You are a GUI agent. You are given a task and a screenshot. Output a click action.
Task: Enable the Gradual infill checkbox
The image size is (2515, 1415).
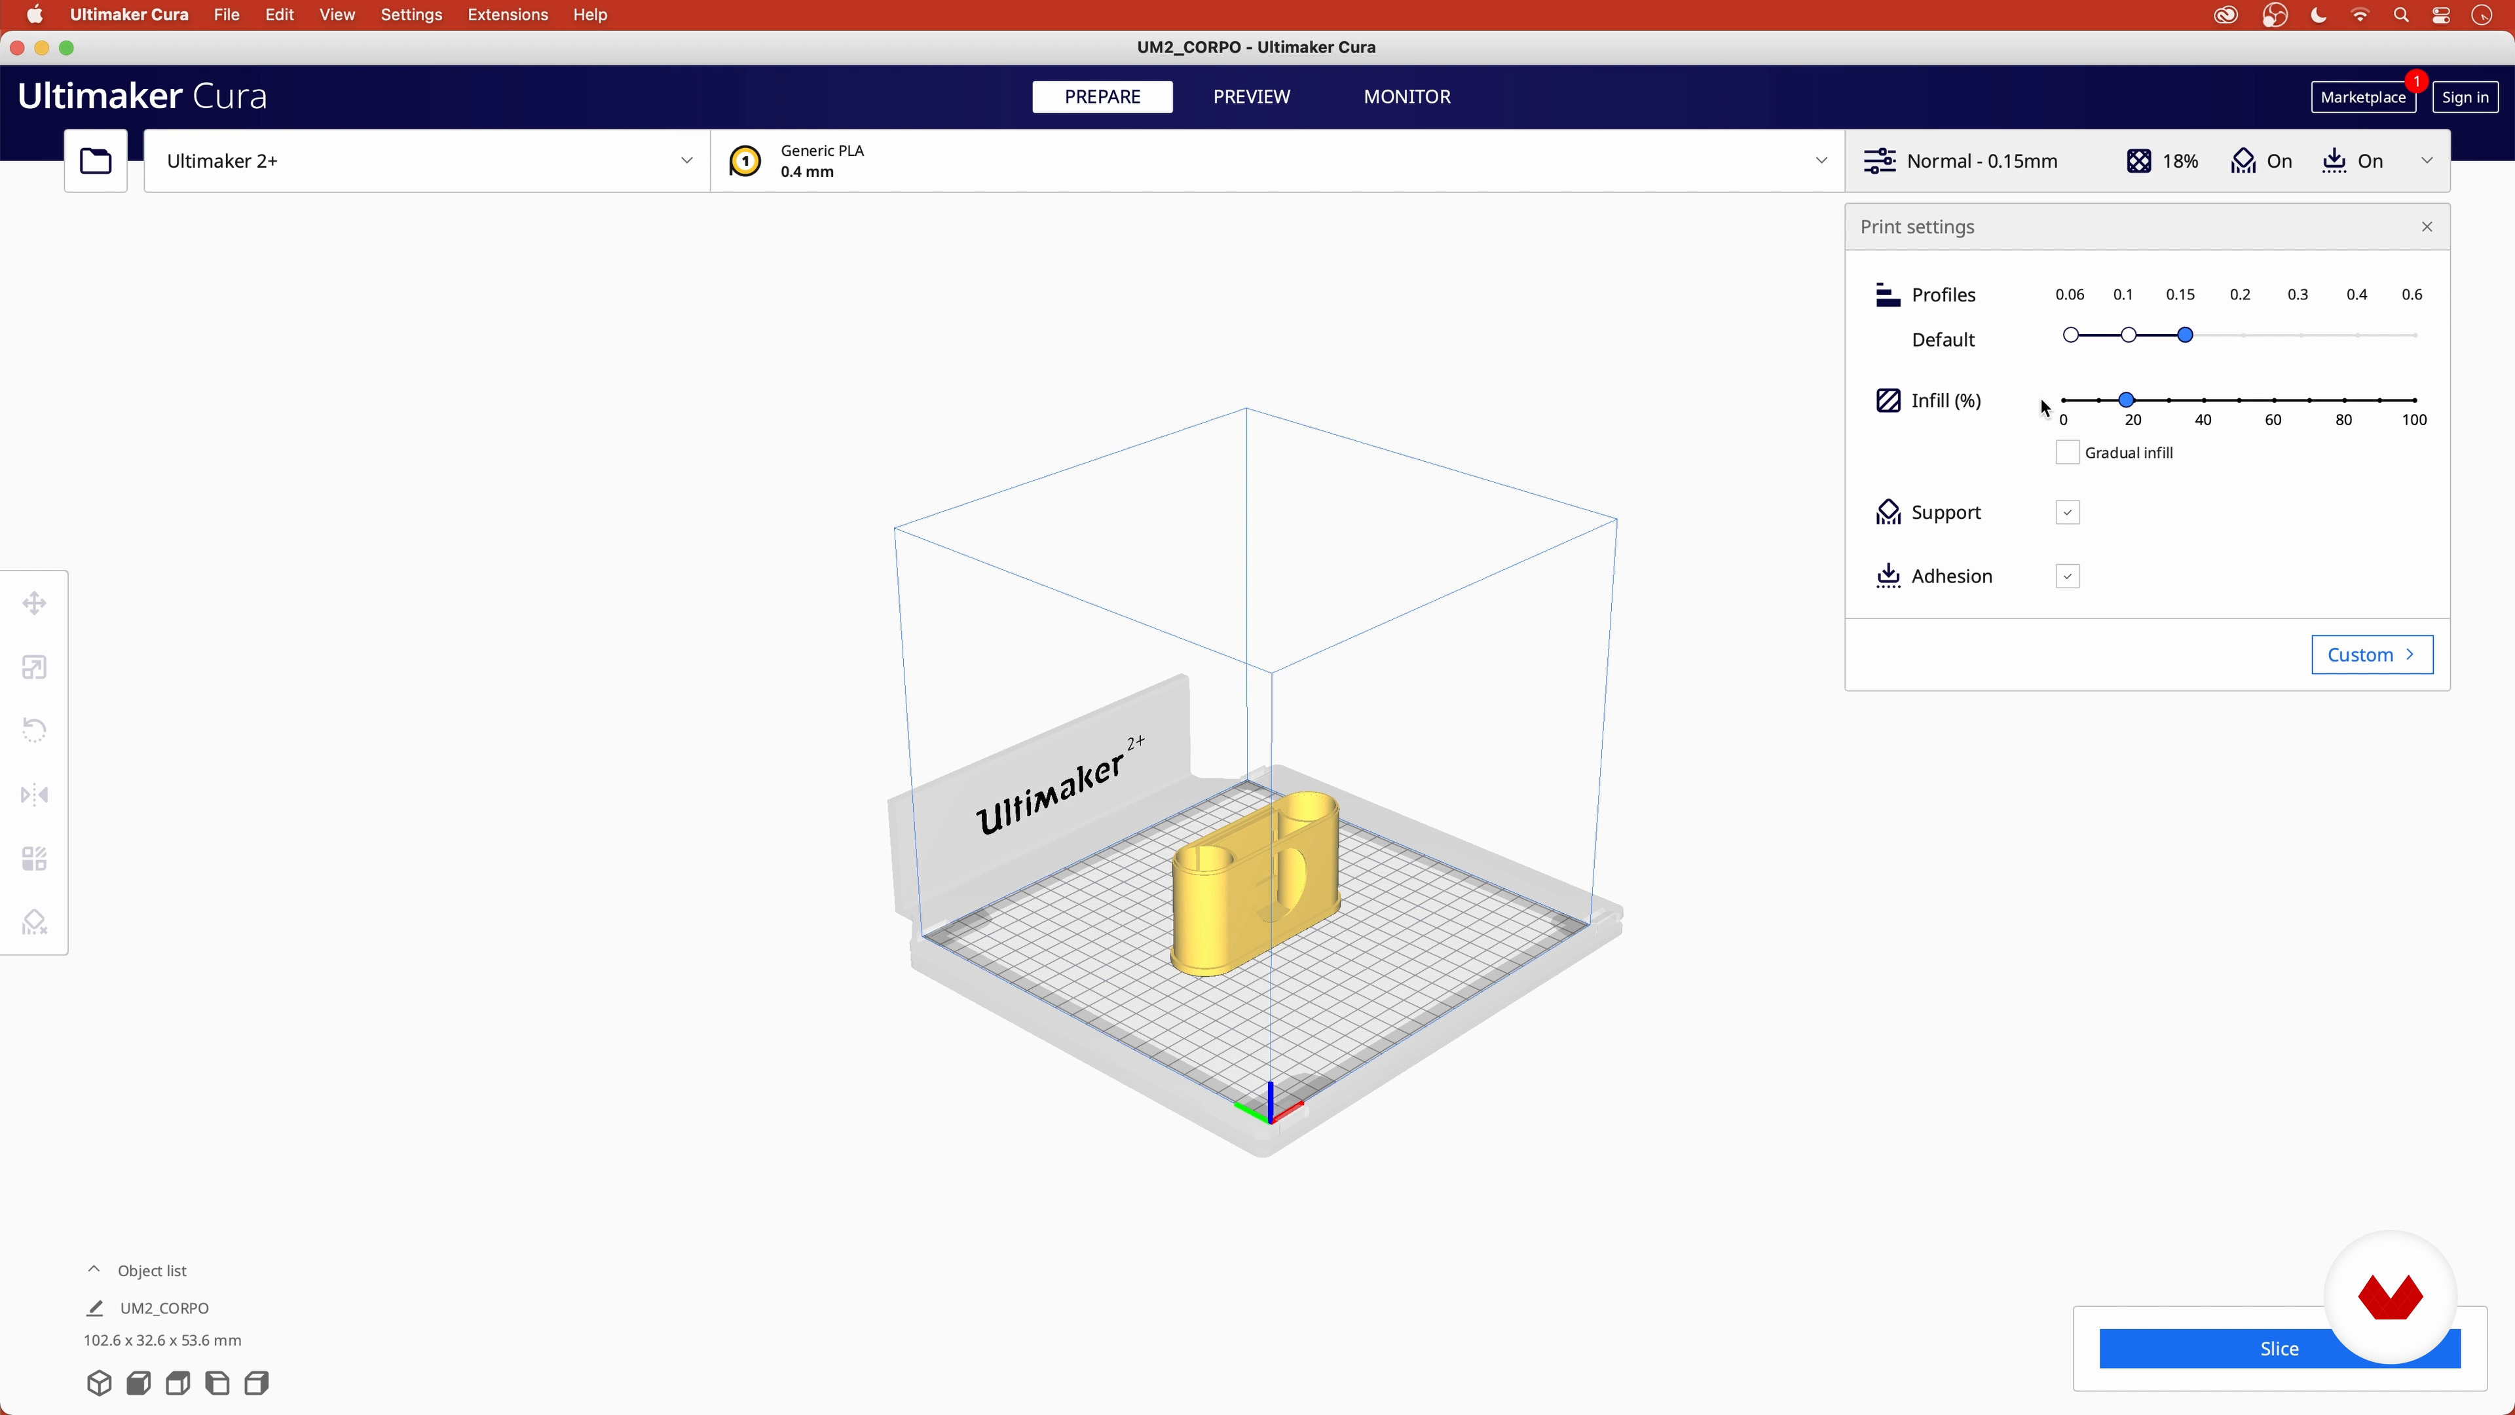coord(2067,452)
